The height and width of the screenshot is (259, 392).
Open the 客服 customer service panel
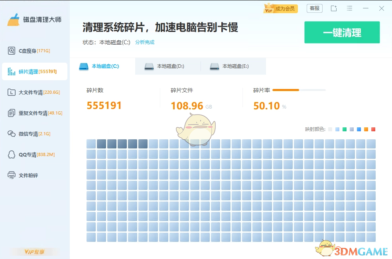[x=314, y=8]
